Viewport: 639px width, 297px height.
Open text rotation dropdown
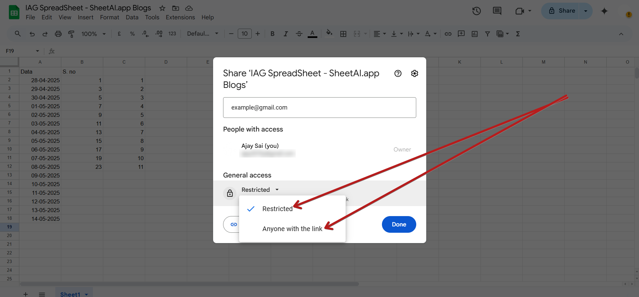[431, 34]
